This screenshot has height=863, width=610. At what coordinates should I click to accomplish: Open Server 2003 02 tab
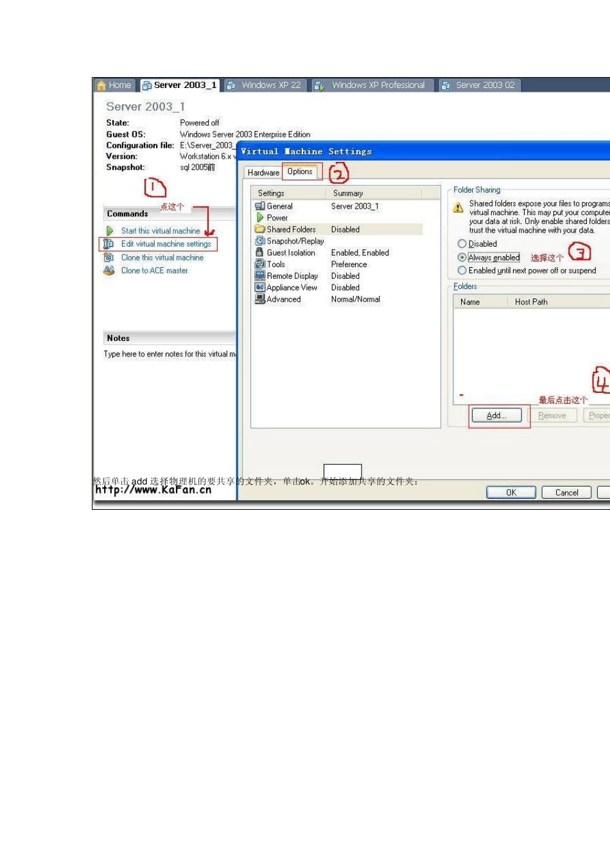479,85
